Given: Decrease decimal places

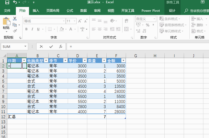Looking at the screenshot, I should point(144,31).
